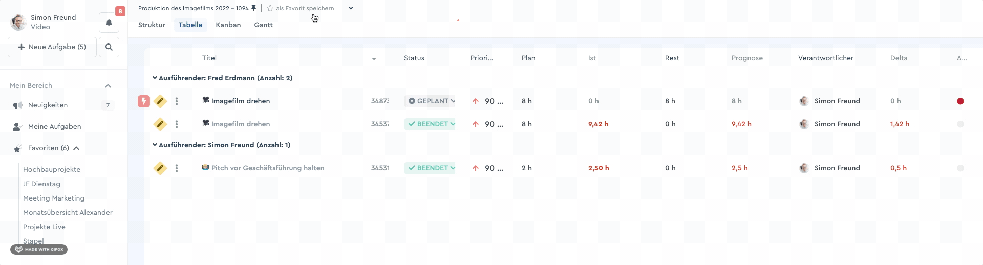Viewport: 983px width, 265px height.
Task: Open edit pencil for Pitch vor Geschäftsführung
Action: click(160, 168)
